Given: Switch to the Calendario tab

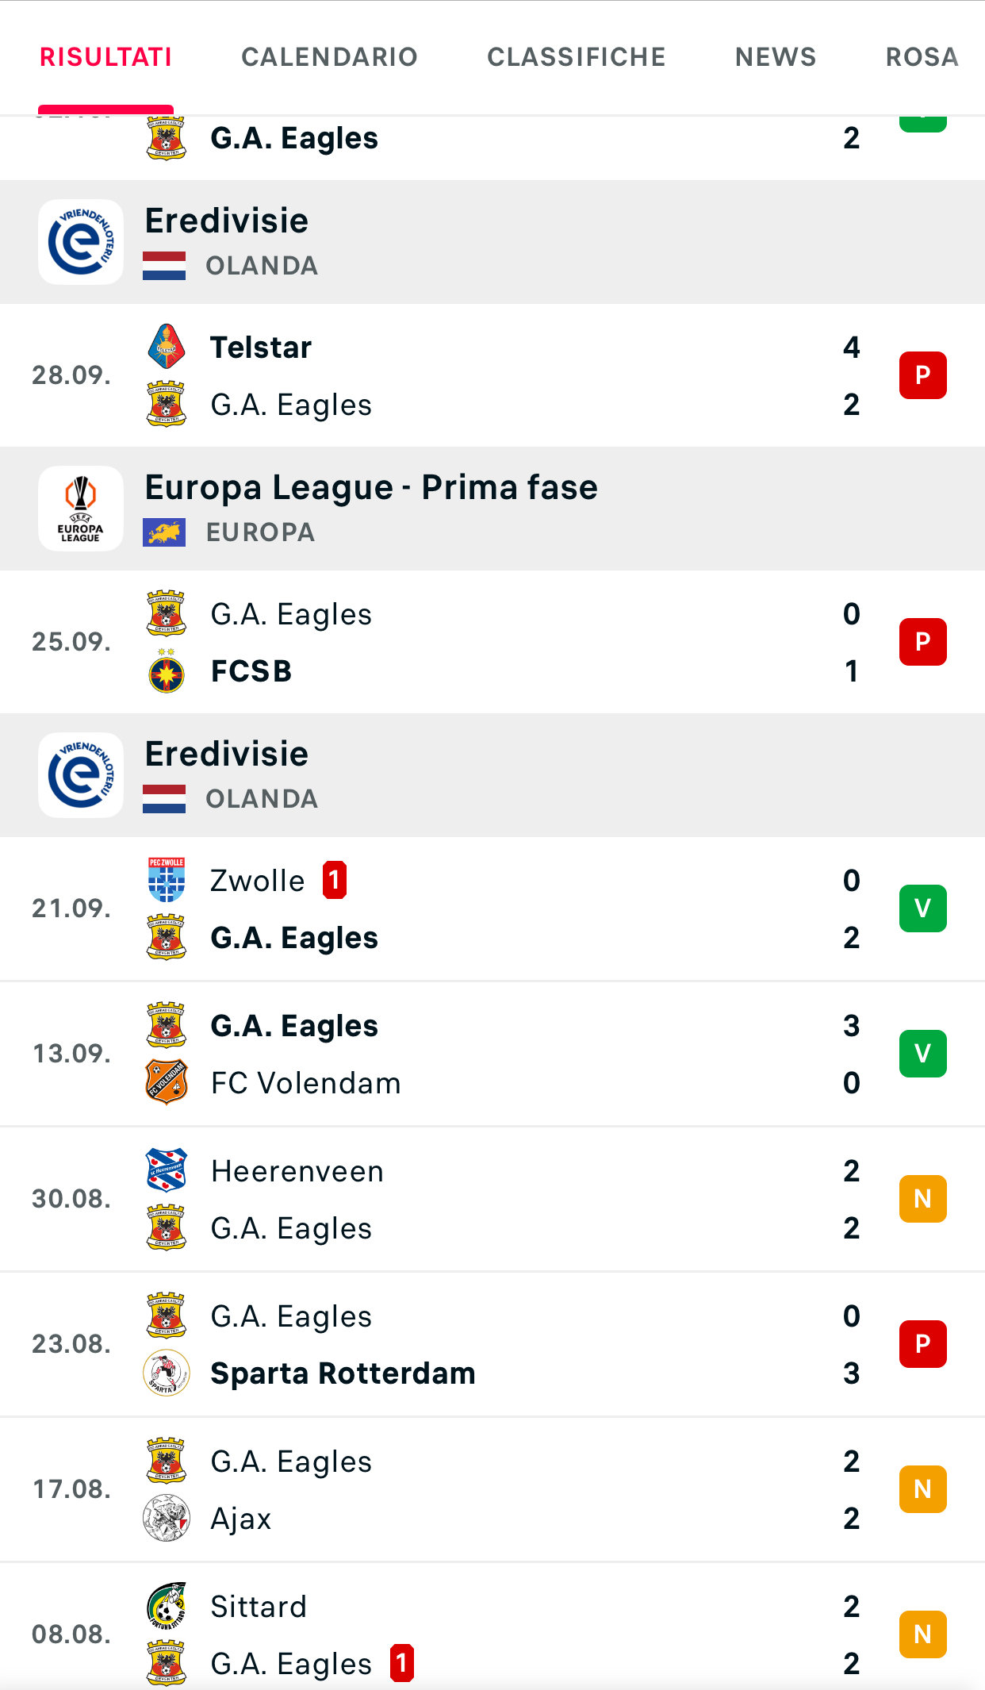Looking at the screenshot, I should (x=329, y=57).
